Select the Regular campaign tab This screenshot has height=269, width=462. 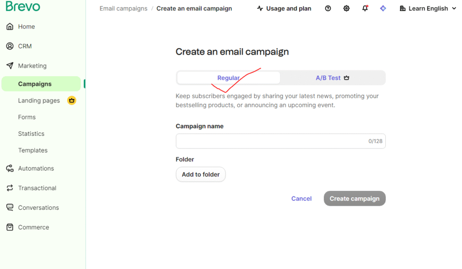(x=228, y=78)
